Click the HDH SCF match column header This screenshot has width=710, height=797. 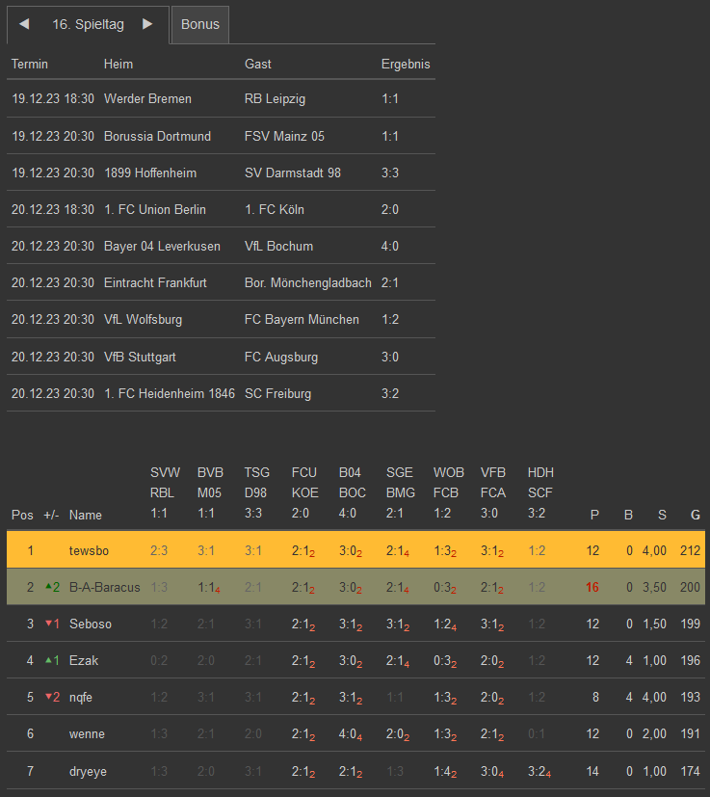pyautogui.click(x=540, y=492)
